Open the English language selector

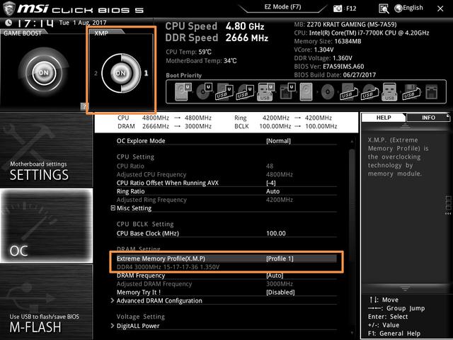coord(409,8)
